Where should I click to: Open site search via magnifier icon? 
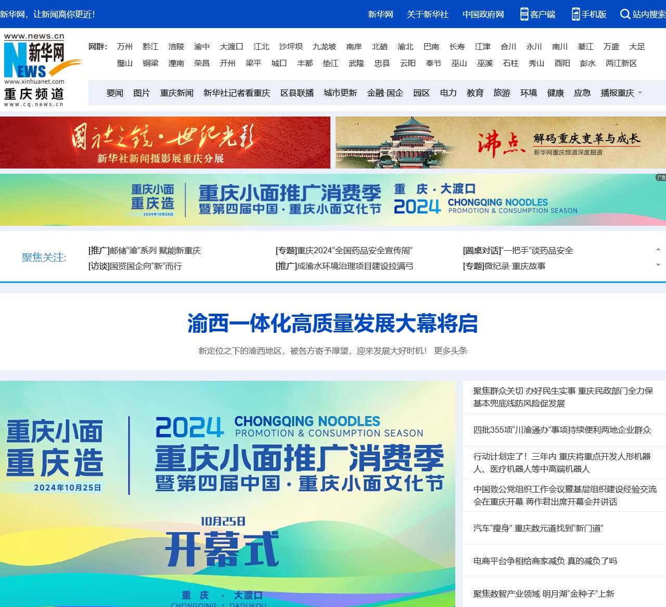click(625, 14)
